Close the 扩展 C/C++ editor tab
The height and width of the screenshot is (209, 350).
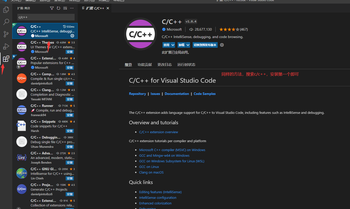click(x=108, y=8)
